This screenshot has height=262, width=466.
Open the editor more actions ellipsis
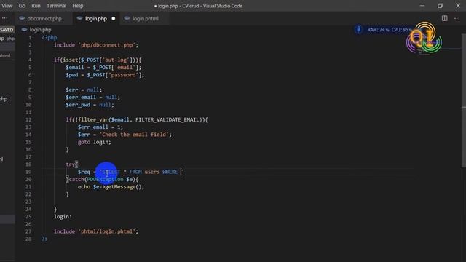point(457,18)
